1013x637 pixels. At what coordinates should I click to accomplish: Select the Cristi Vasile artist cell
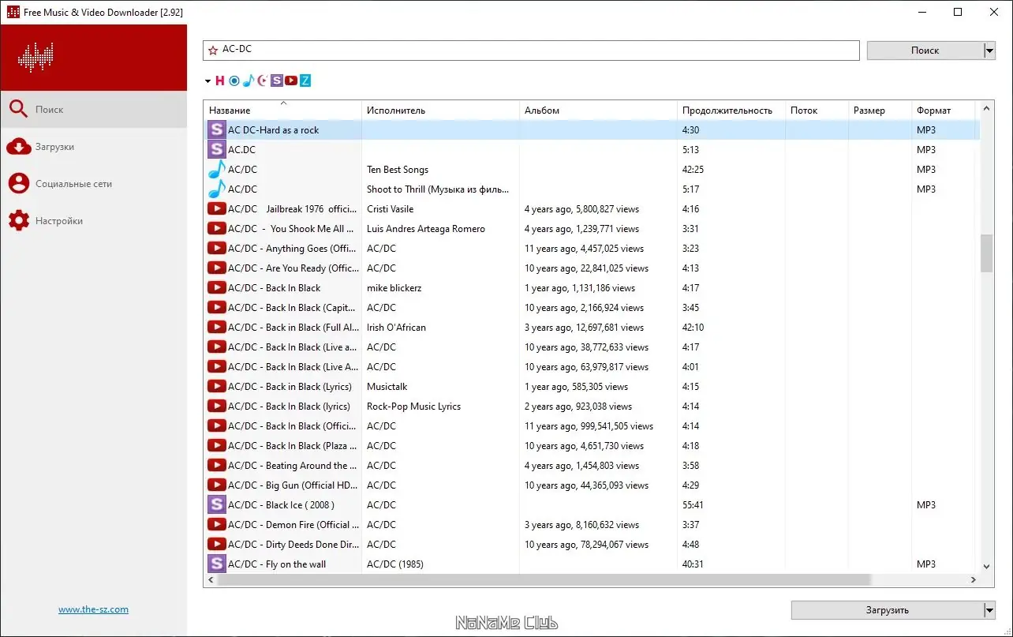click(390, 208)
